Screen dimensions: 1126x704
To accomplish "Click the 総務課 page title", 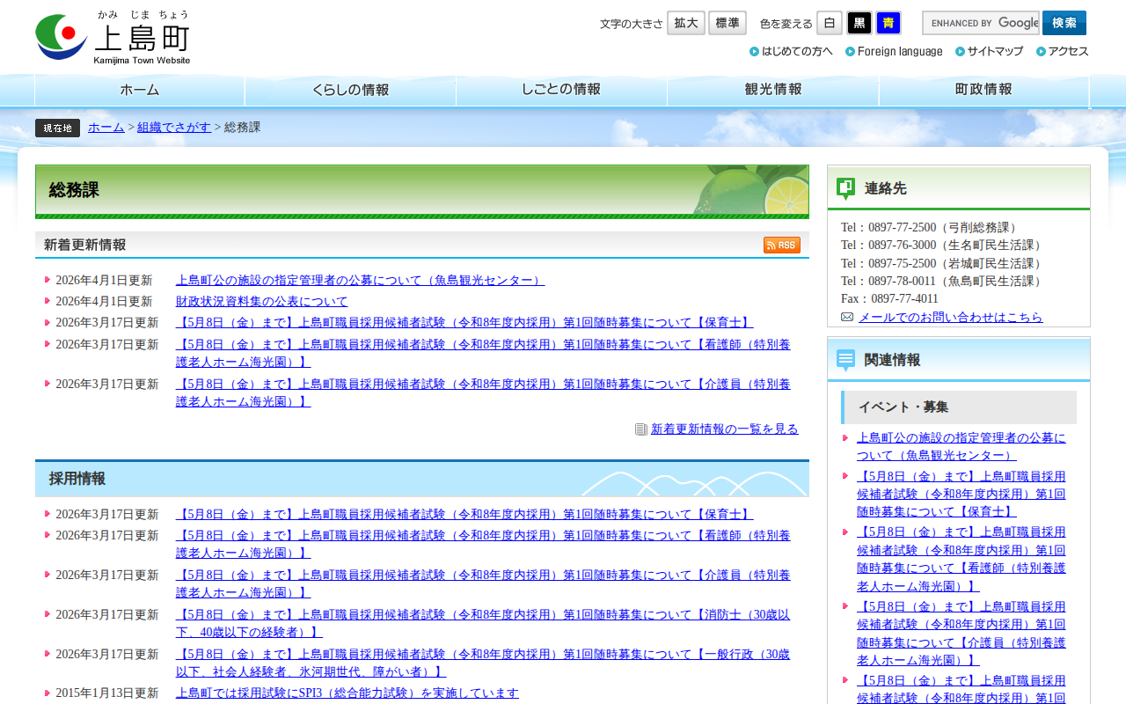I will point(74,190).
